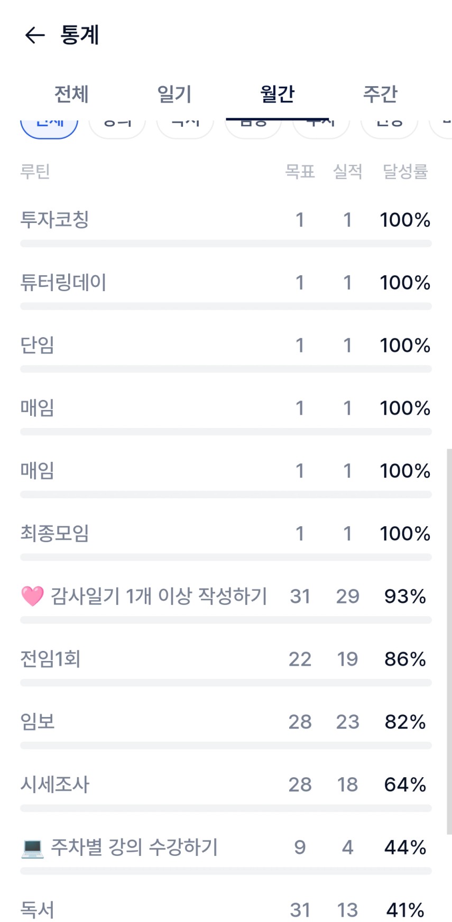Click the 목표 column header
Viewport: 452px width, 922px height.
click(300, 171)
